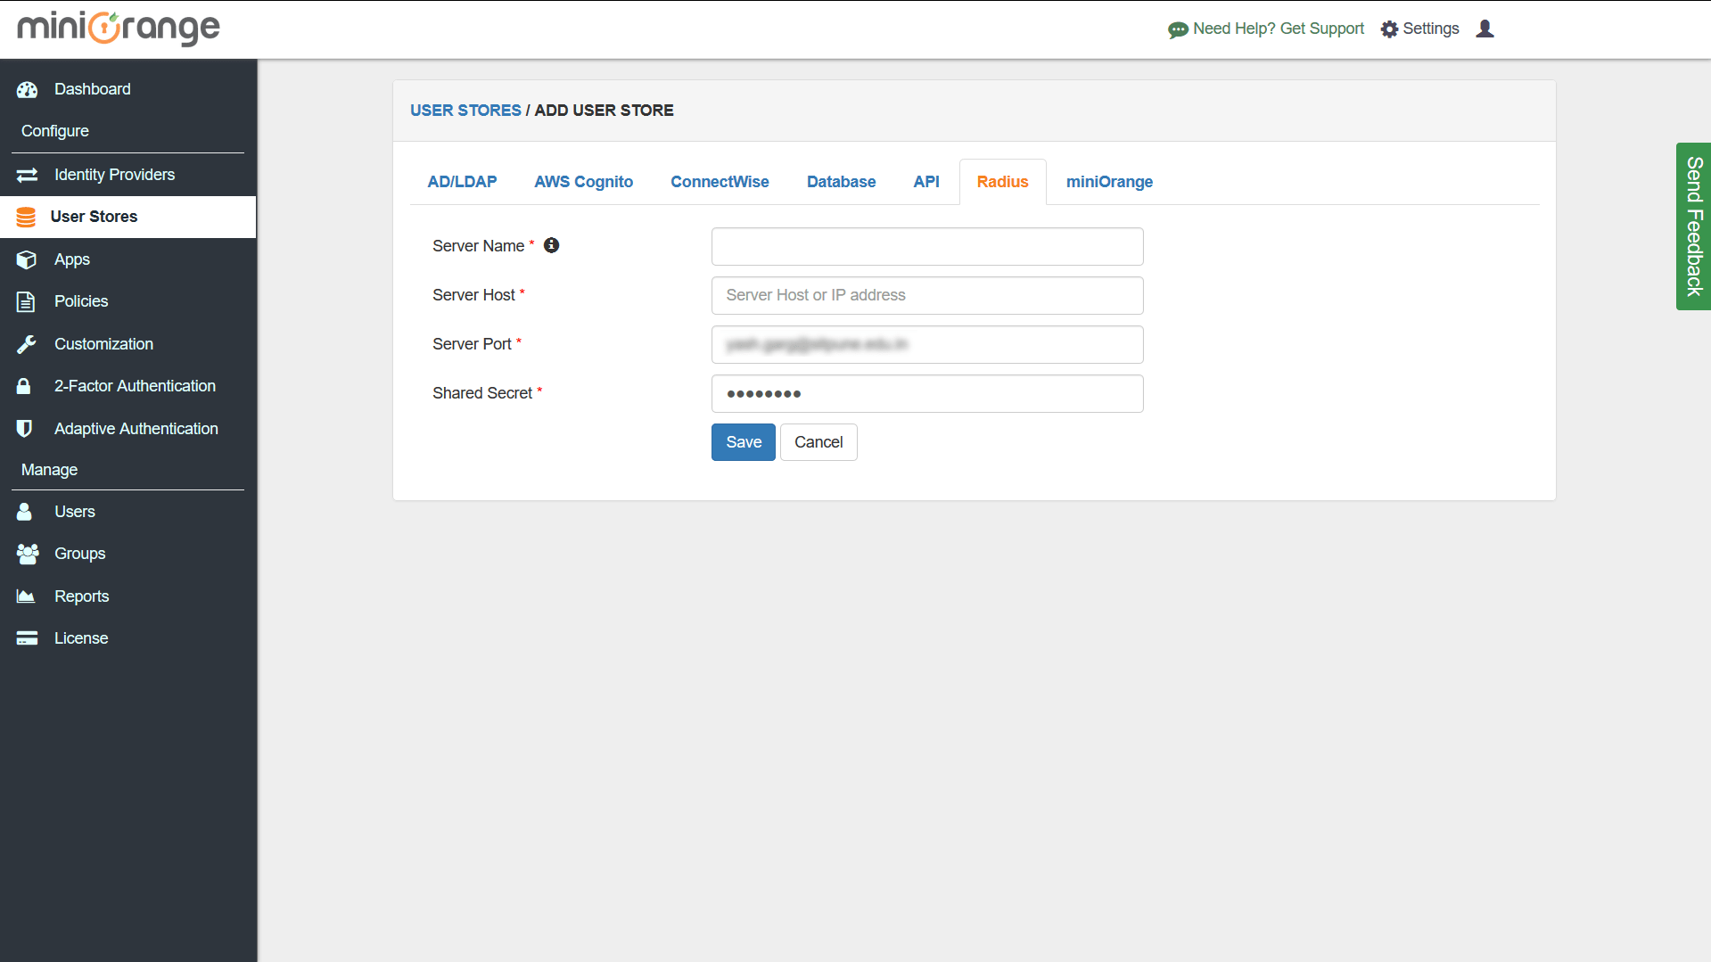Click the Reports chart icon
Screen dimensions: 1711x962
pos(26,596)
